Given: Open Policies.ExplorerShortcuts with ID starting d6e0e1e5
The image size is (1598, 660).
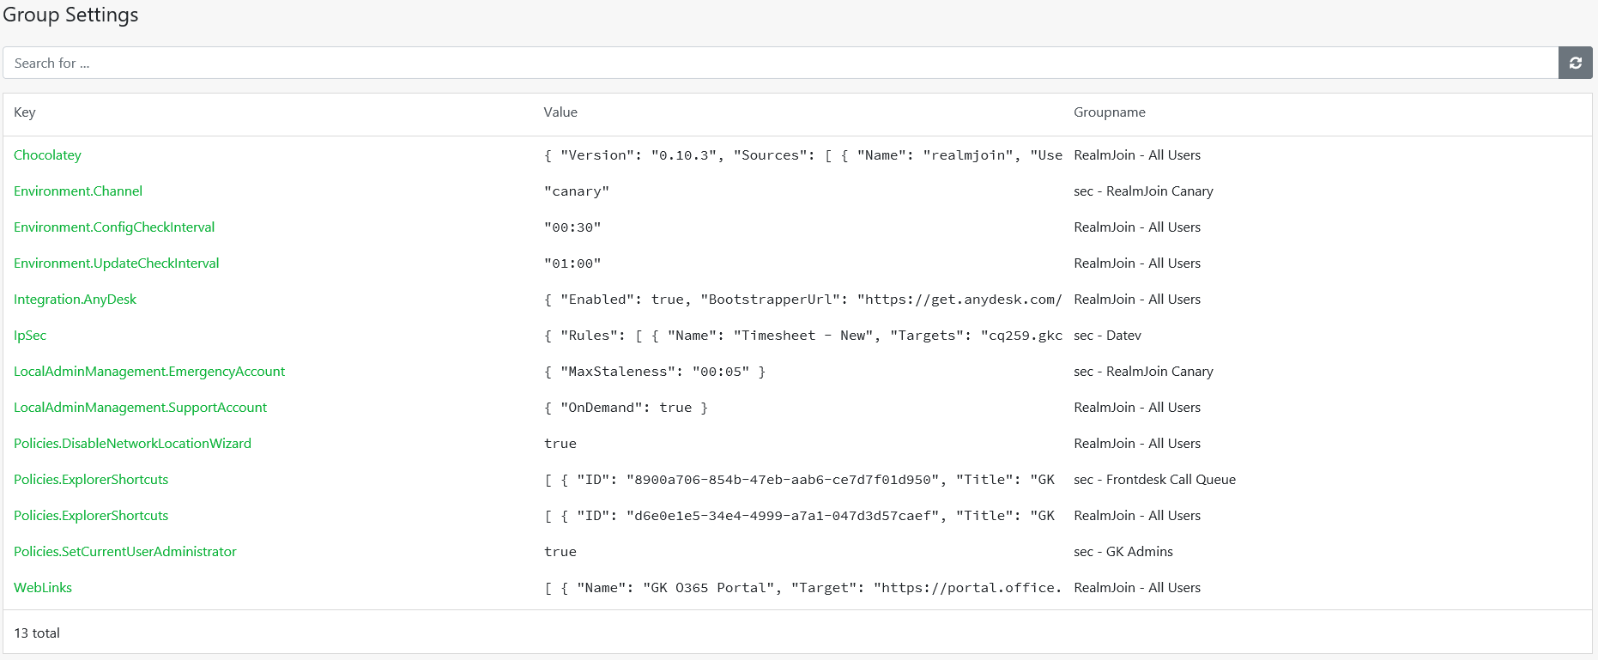Looking at the screenshot, I should (91, 516).
